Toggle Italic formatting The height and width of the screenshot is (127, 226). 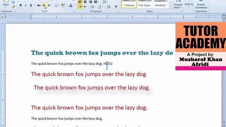click(x=26, y=5)
